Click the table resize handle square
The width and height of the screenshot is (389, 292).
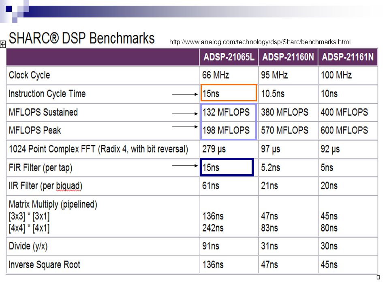tap(378, 277)
